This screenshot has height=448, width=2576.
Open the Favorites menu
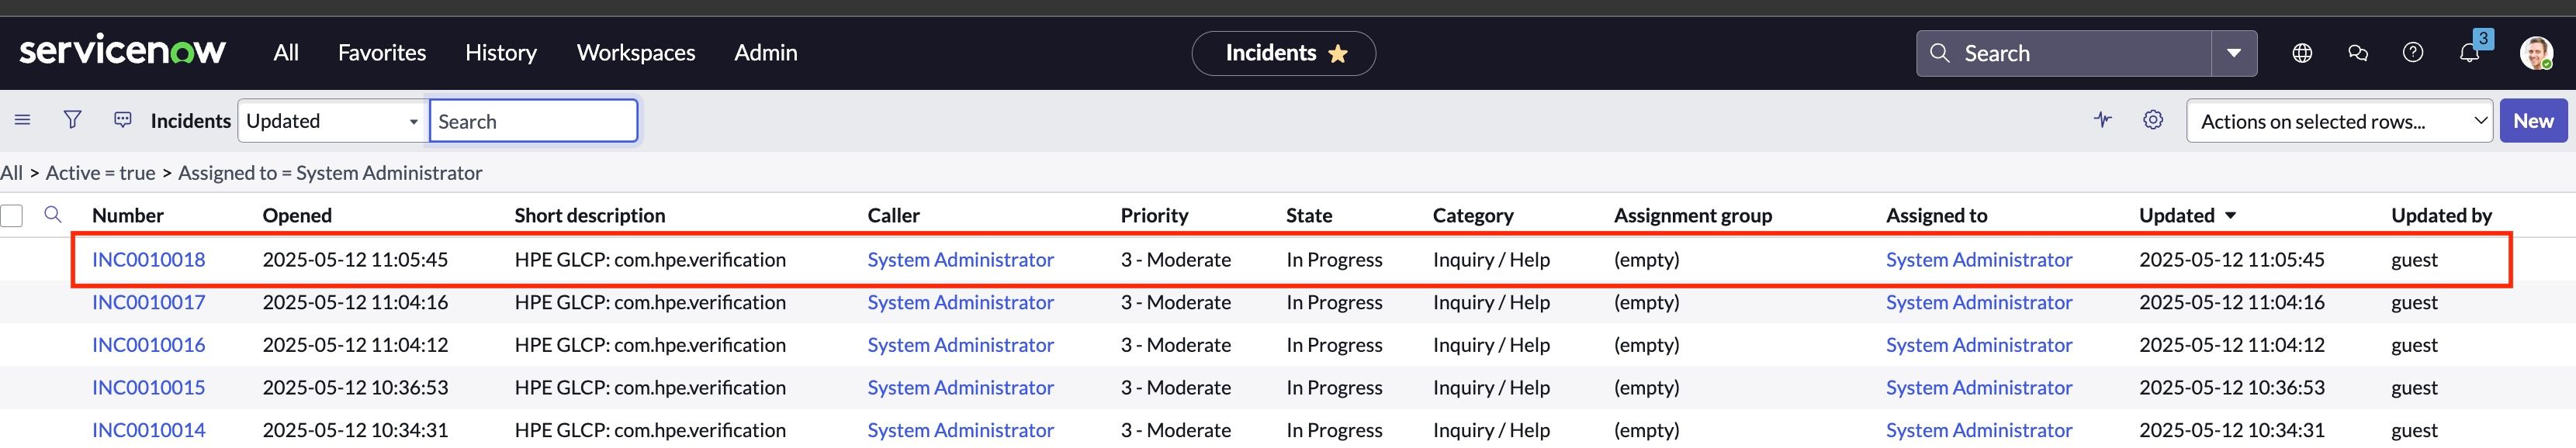(x=382, y=53)
